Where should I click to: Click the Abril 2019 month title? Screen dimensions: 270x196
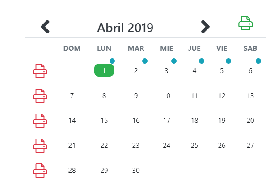pyautogui.click(x=125, y=28)
